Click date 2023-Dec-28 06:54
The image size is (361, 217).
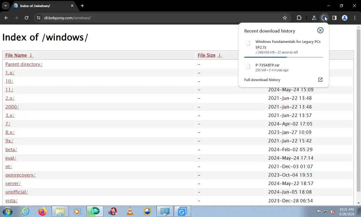(x=290, y=201)
